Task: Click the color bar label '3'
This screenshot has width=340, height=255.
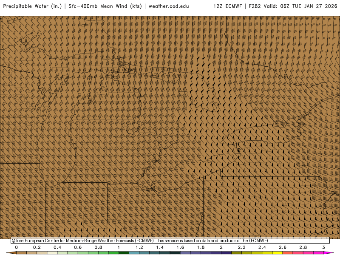Action: pos(323,247)
